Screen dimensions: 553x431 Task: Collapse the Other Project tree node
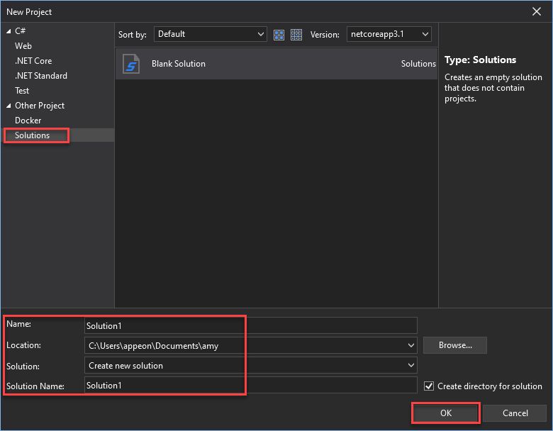9,106
